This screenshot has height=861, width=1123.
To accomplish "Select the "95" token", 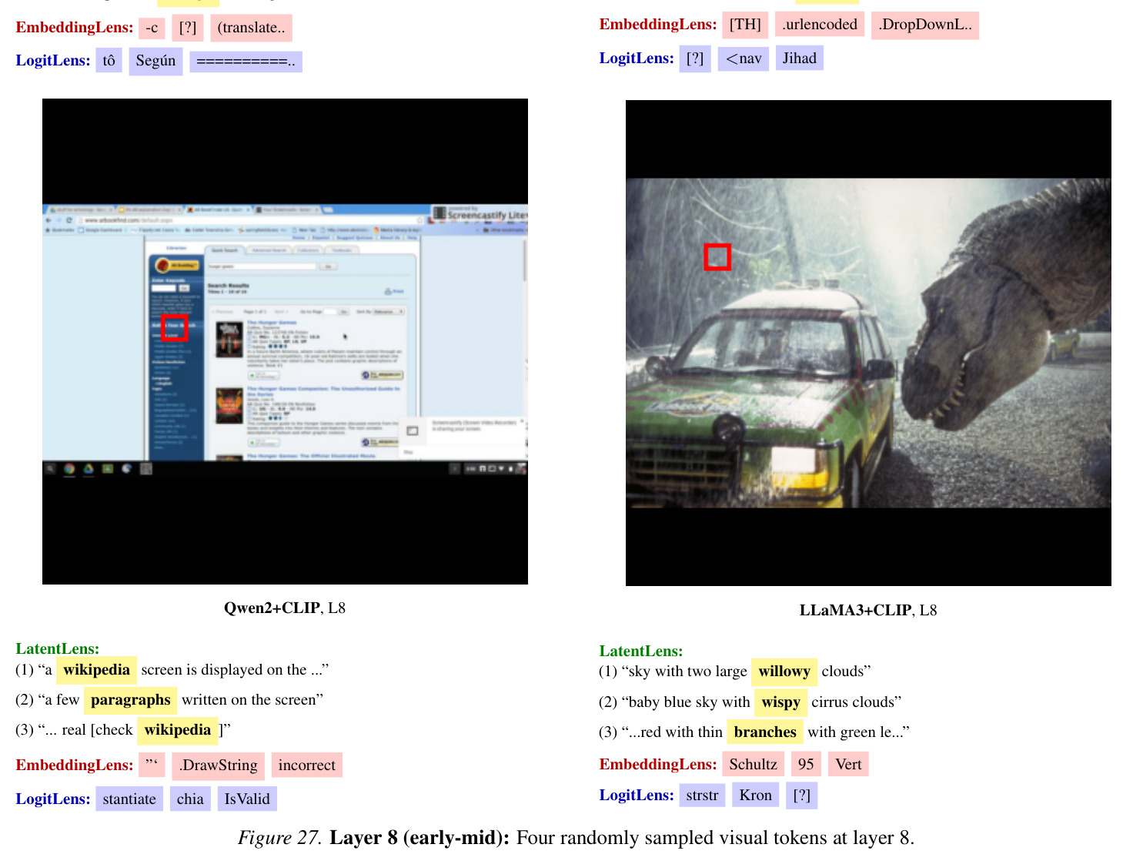I will (806, 765).
